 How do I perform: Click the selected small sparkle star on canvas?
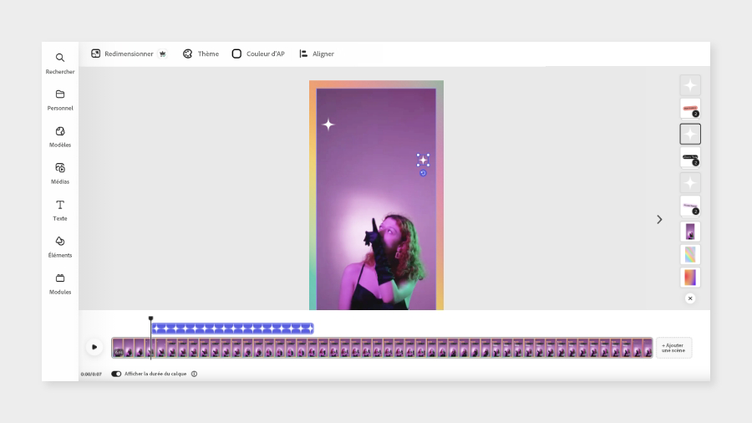[x=423, y=161]
